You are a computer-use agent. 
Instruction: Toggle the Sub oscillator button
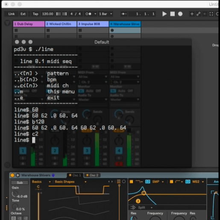20,182
